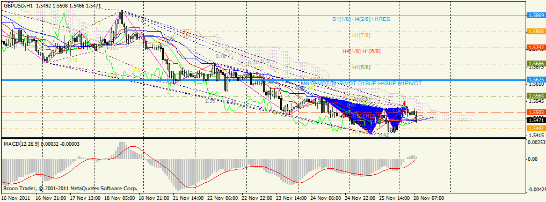The height and width of the screenshot is (202, 546).
Task: Click the 0.00 MACD zero level value
Action: point(533,159)
